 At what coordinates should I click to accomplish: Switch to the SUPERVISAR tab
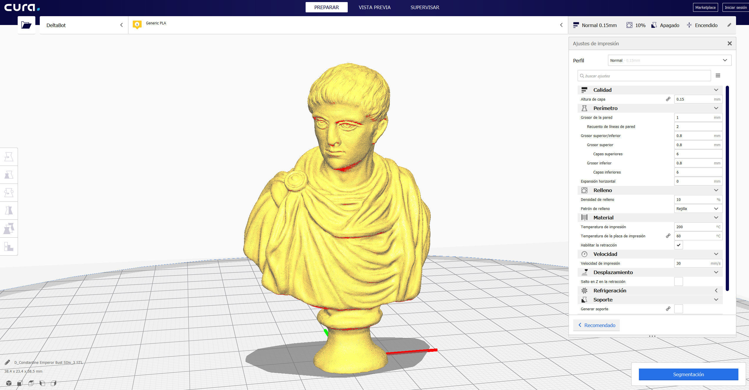(425, 7)
